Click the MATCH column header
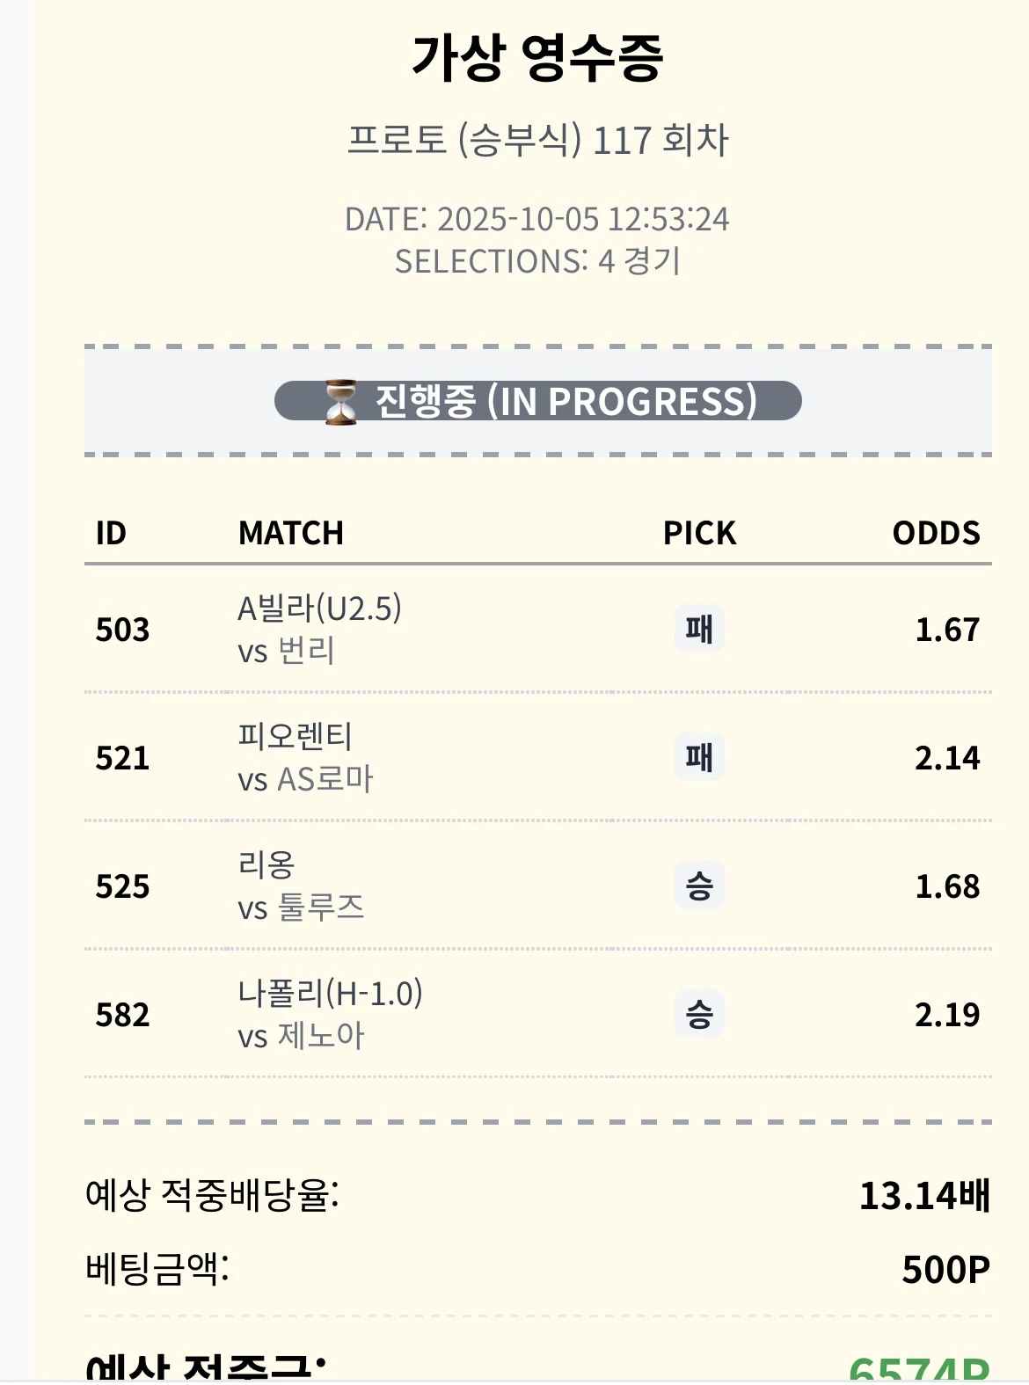 tap(291, 533)
